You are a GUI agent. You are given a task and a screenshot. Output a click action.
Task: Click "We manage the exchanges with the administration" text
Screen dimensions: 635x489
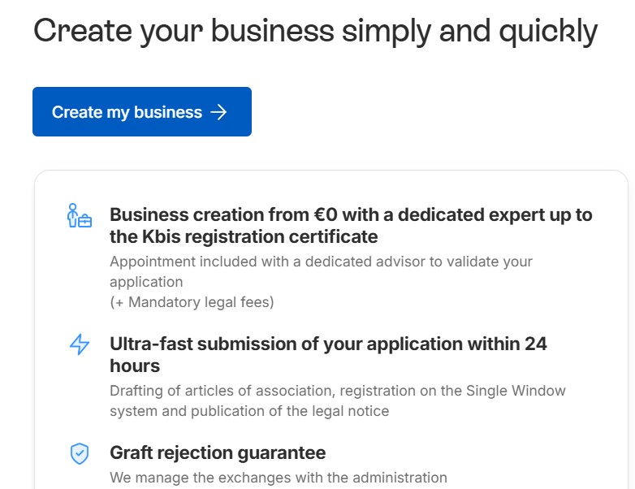(x=278, y=478)
